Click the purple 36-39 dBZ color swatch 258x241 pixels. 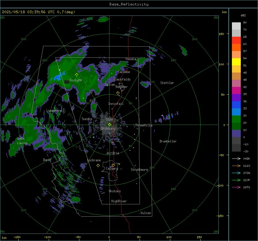coord(236,97)
